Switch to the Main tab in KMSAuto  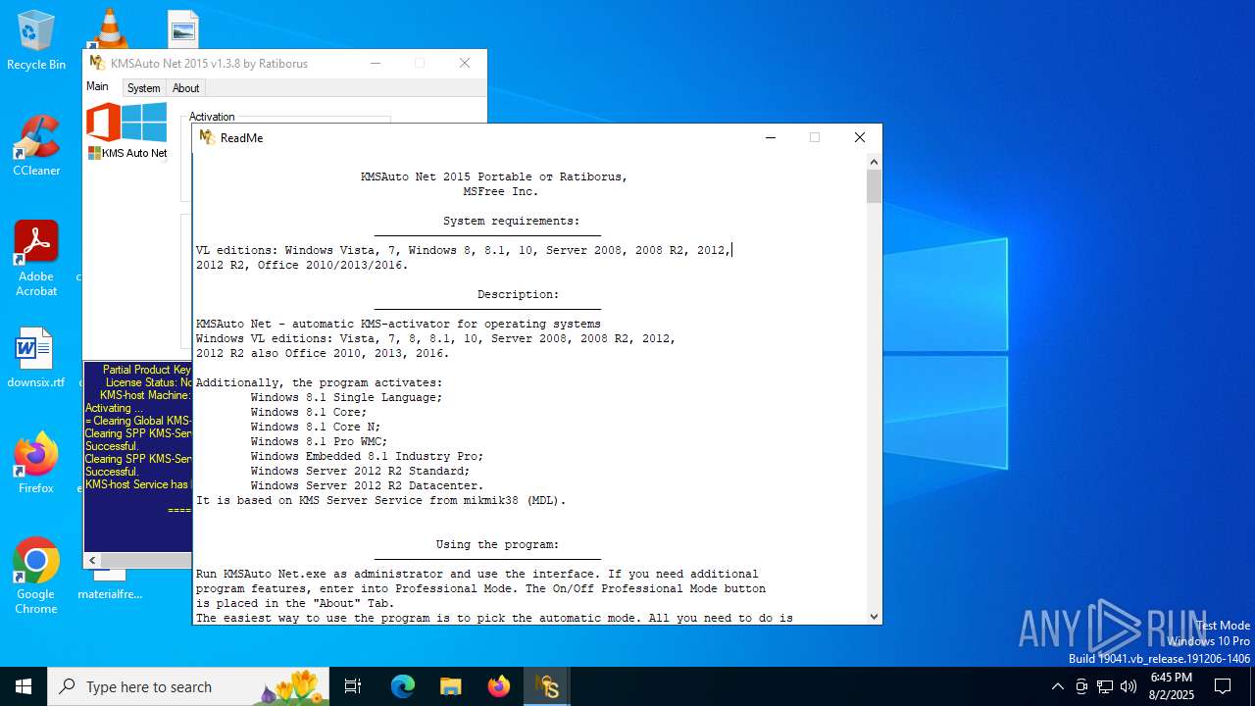(x=98, y=86)
